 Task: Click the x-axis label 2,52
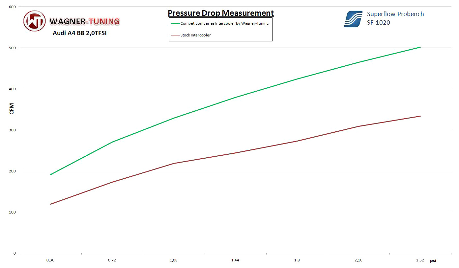[420, 260]
